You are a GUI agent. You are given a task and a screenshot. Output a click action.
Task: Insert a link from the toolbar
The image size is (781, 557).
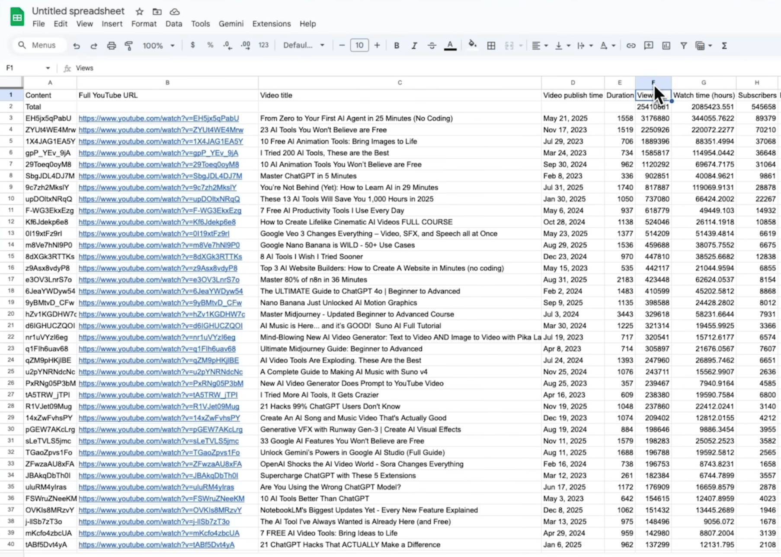[631, 45]
